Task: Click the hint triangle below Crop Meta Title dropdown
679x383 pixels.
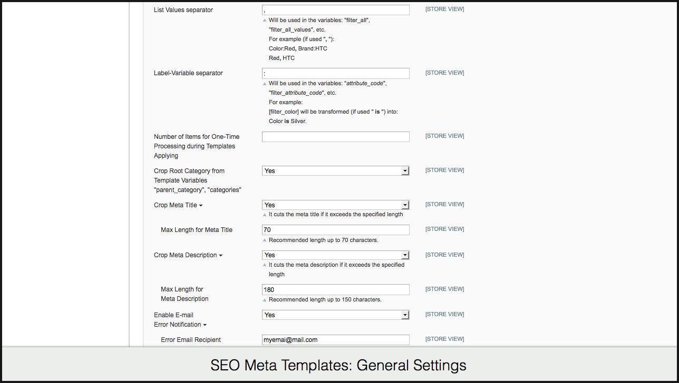Action: click(x=265, y=215)
